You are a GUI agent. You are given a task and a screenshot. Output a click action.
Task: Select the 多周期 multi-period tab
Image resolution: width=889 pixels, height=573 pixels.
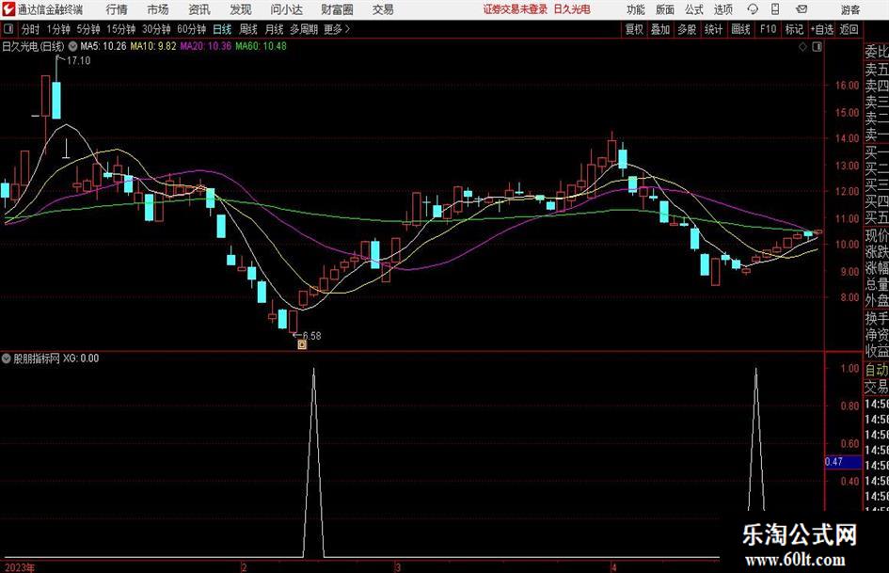click(x=304, y=29)
